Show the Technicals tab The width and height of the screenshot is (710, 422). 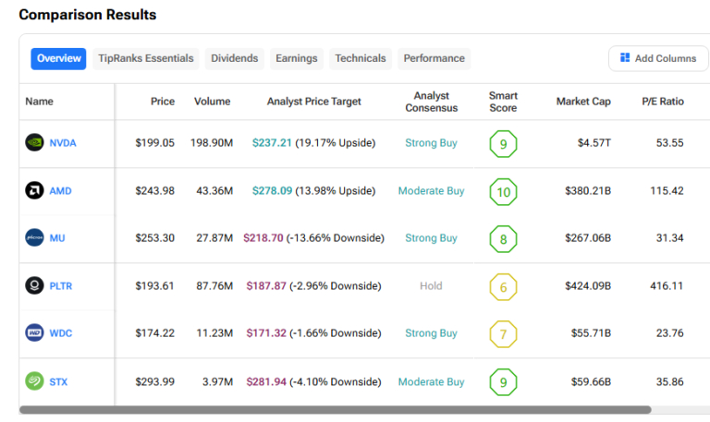point(361,58)
